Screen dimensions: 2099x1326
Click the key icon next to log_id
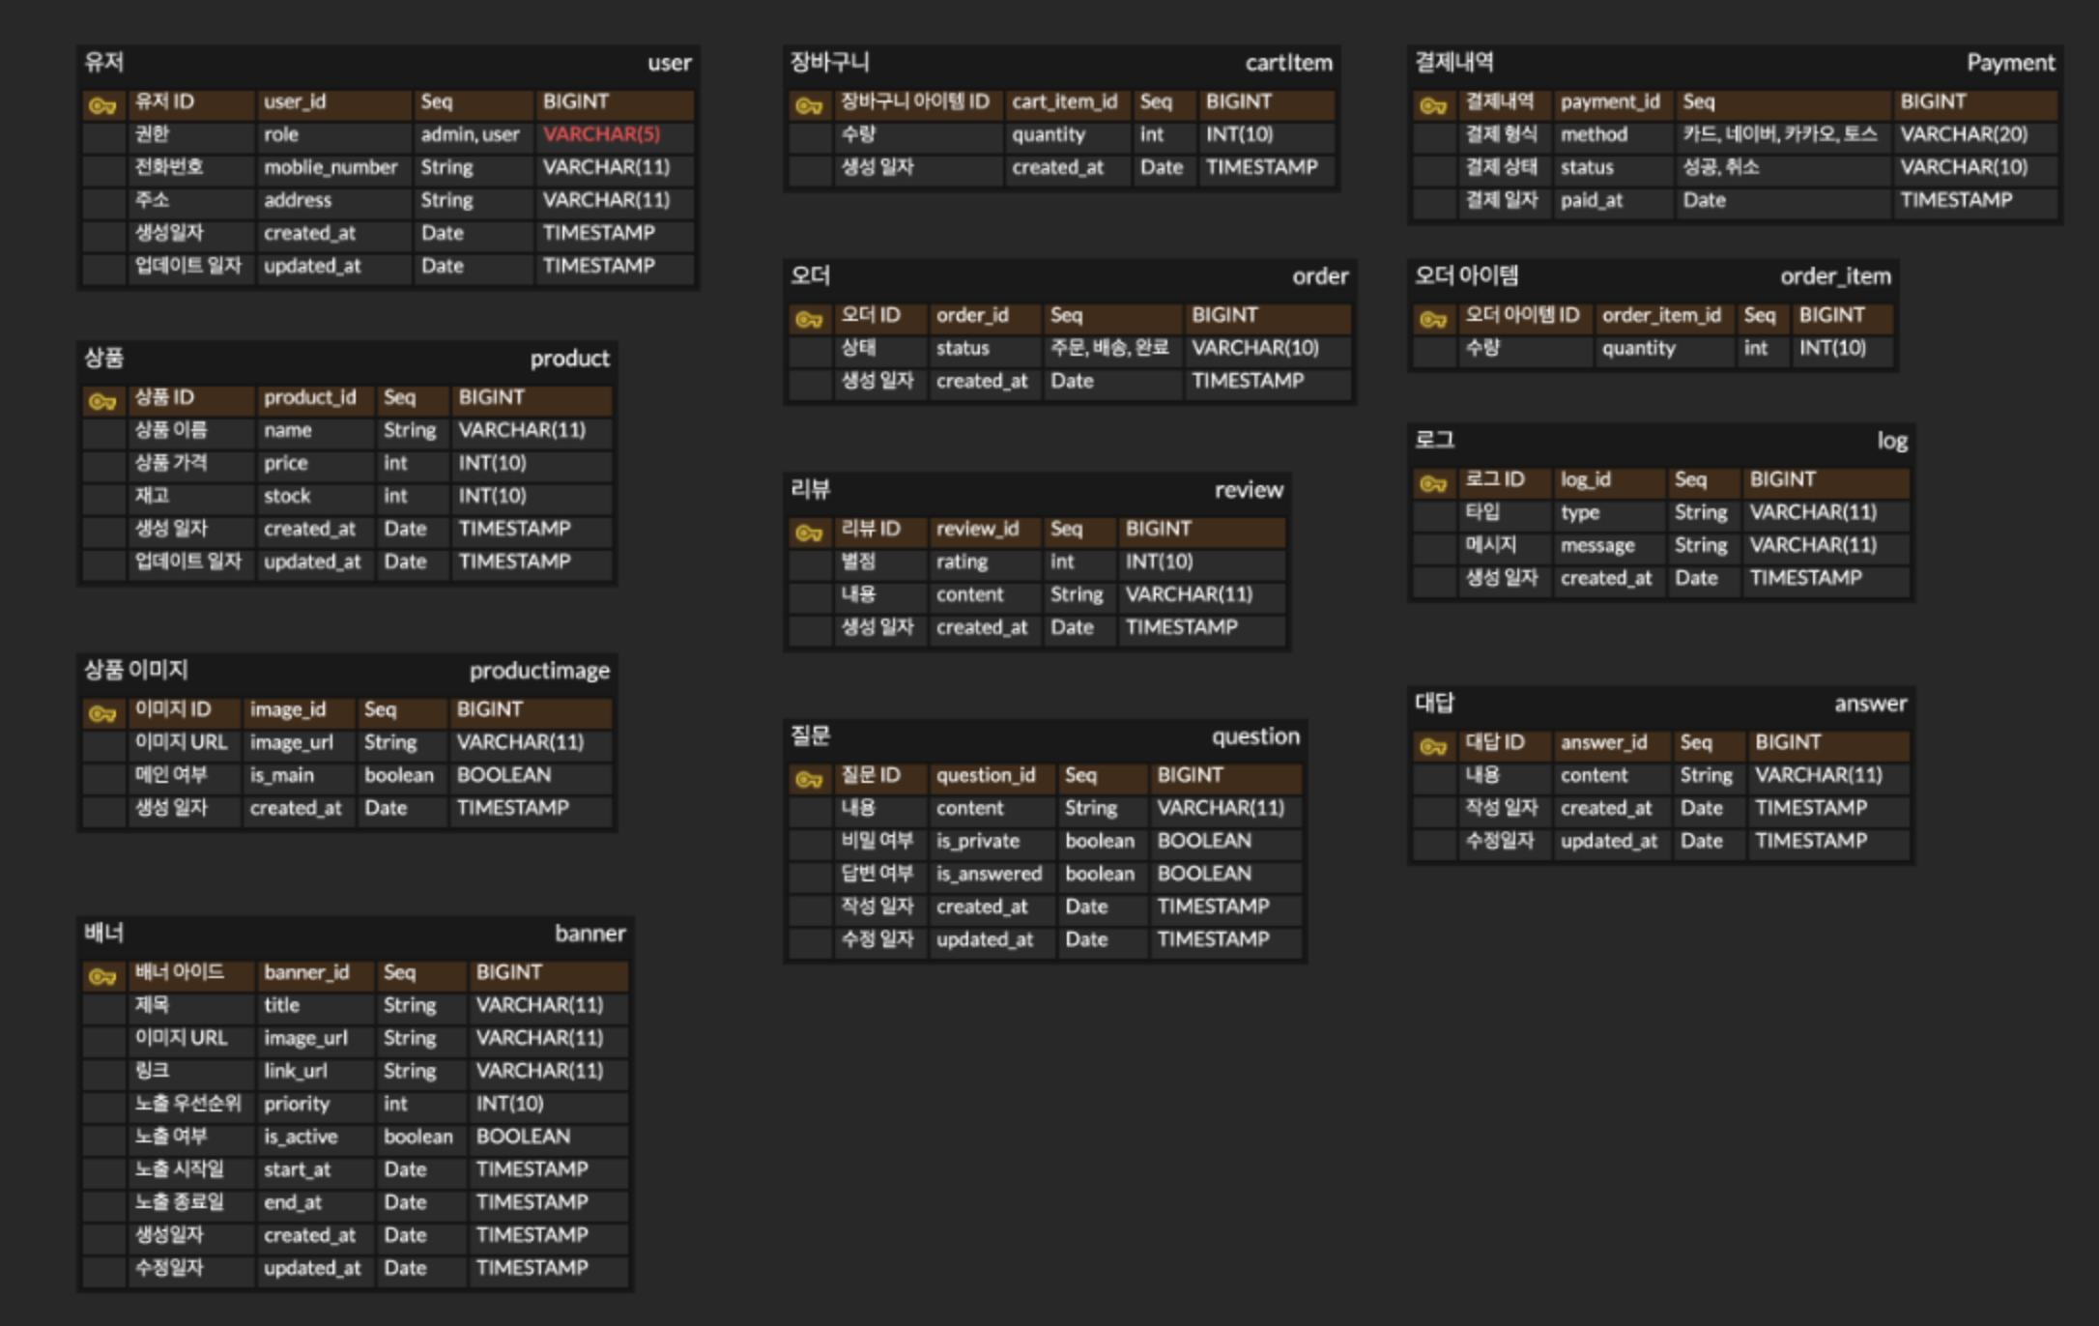1433,482
